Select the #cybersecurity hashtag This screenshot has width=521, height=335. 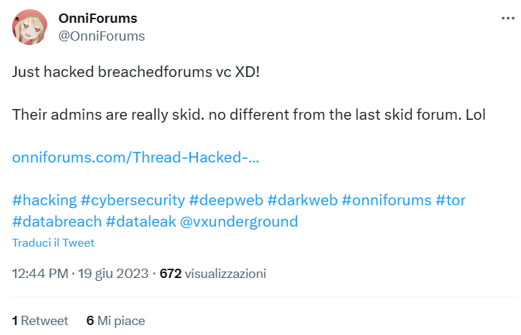(x=133, y=200)
